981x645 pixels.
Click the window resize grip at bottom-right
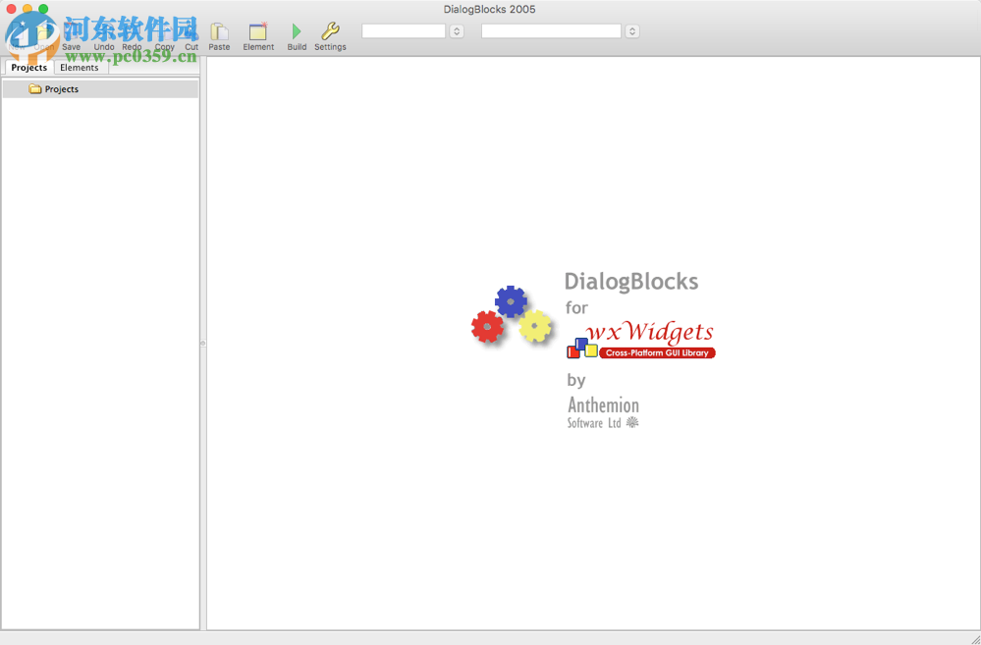pos(974,638)
